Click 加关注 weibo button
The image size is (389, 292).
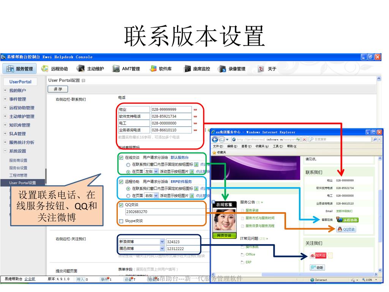pos(318,255)
